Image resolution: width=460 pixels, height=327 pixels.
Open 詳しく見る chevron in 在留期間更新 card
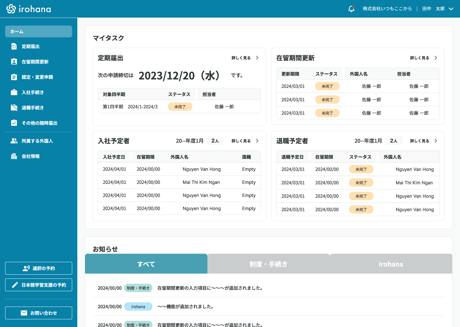436,58
